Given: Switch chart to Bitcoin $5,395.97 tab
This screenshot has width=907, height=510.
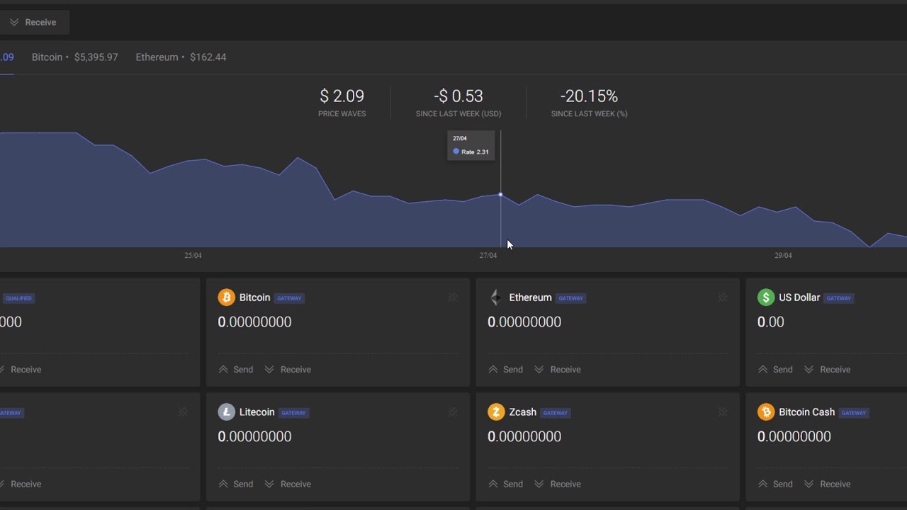Looking at the screenshot, I should [74, 57].
